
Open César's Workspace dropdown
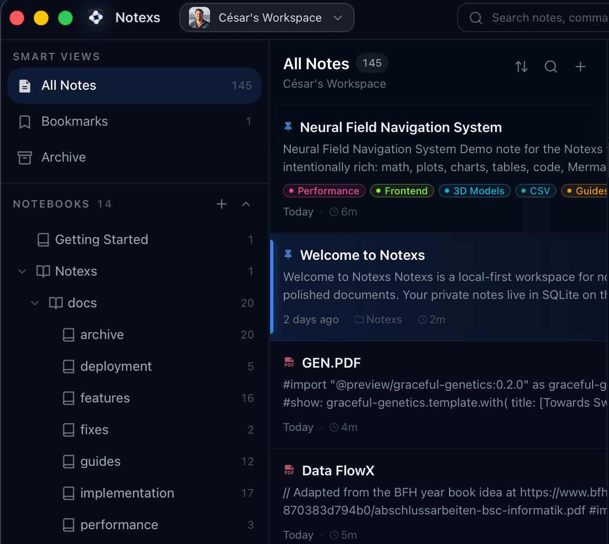(x=267, y=17)
